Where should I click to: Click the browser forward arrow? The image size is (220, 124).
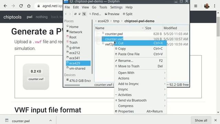pos(13,6)
